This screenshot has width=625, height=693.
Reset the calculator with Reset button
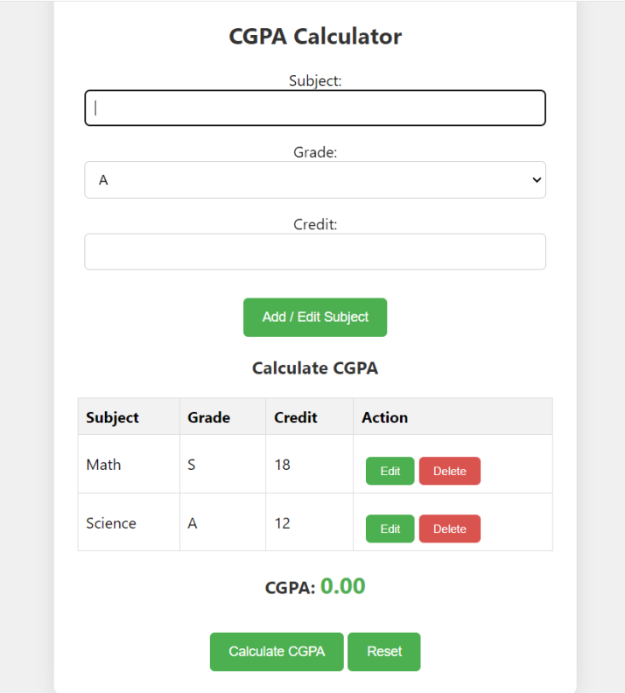coord(384,652)
